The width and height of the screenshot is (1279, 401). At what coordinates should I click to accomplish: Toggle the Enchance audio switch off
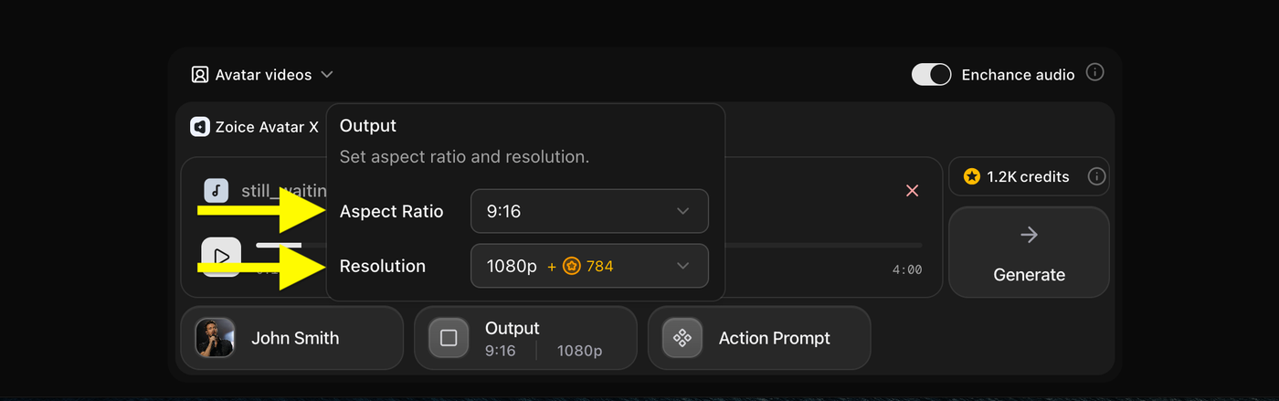[x=931, y=75]
